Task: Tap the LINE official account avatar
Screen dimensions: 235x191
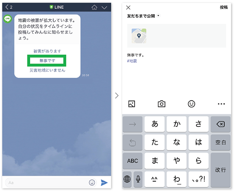Action: [x=7, y=19]
